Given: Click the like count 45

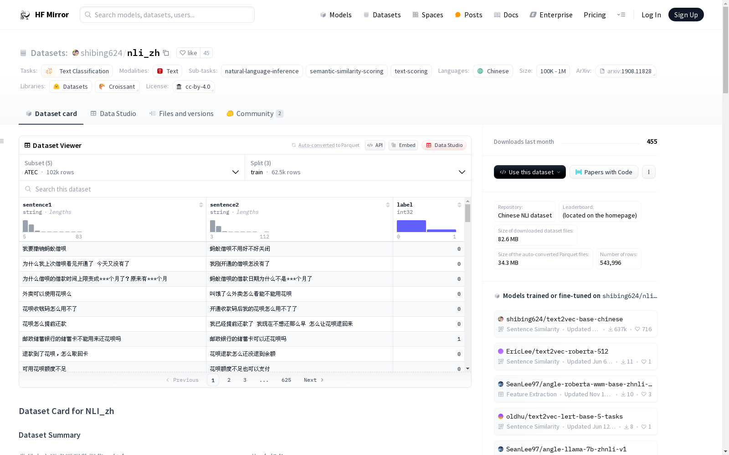Looking at the screenshot, I should 206,53.
